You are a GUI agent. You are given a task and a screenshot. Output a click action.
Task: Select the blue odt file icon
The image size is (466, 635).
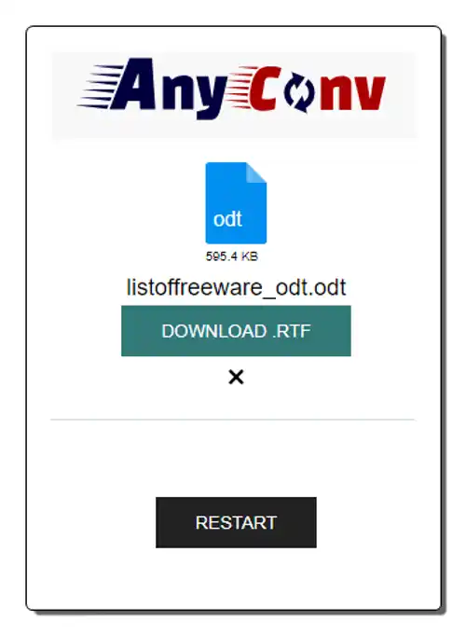pos(236,203)
